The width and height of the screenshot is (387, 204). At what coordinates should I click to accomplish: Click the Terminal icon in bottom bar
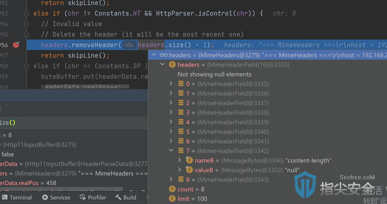point(5,197)
